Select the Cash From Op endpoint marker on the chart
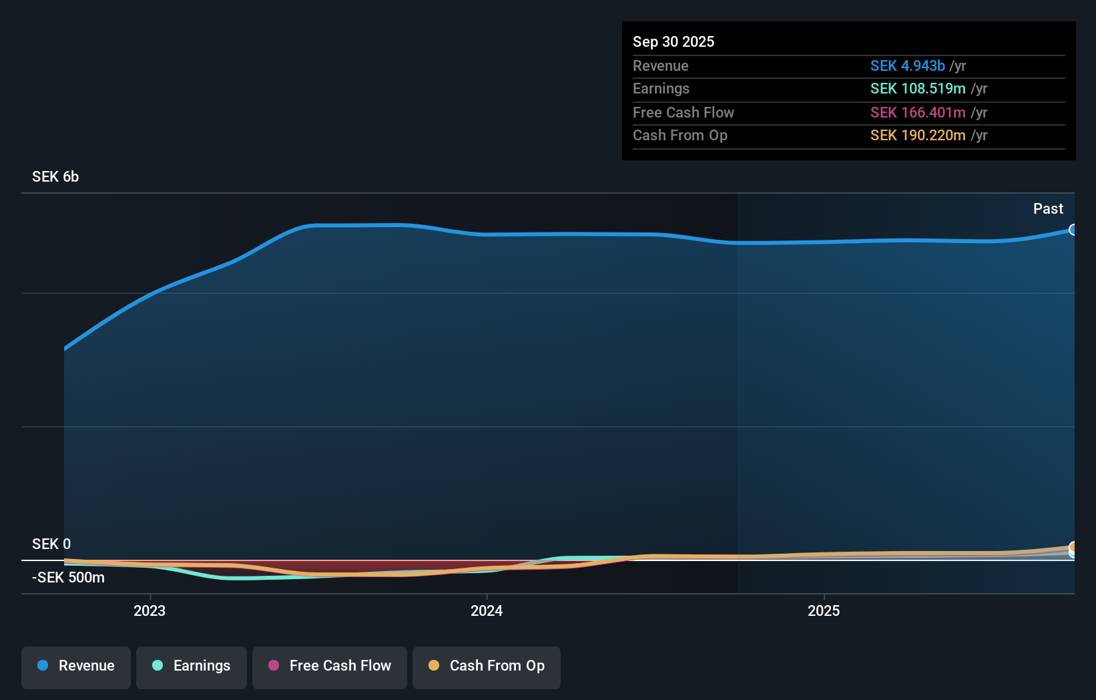Viewport: 1096px width, 700px height. coord(1073,548)
